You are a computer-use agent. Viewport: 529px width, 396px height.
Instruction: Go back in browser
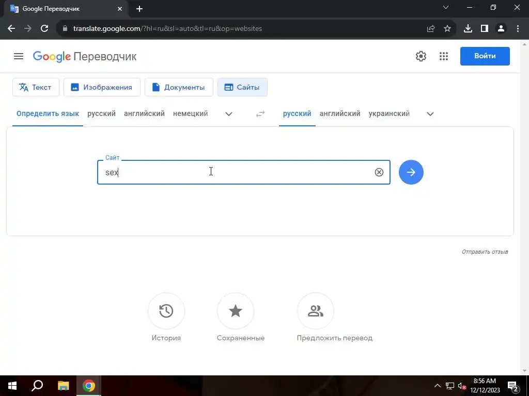[11, 29]
